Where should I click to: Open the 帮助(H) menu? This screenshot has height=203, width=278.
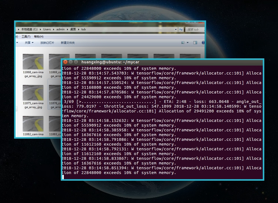39,36
